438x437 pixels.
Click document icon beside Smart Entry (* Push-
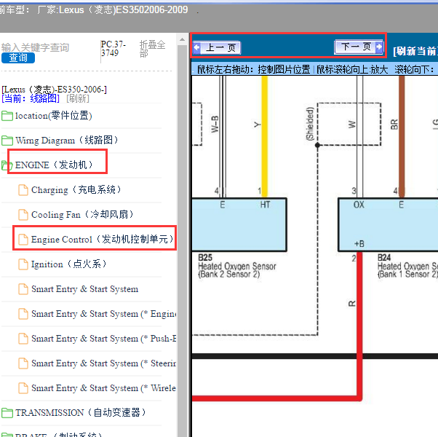tap(23, 339)
